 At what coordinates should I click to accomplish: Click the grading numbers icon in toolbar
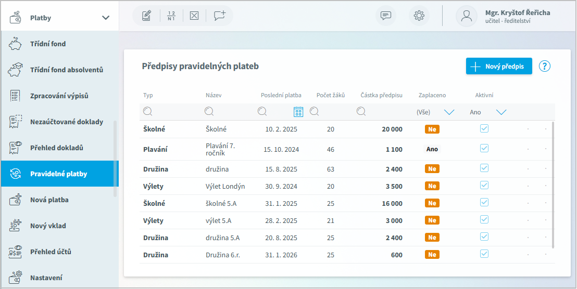click(x=171, y=16)
